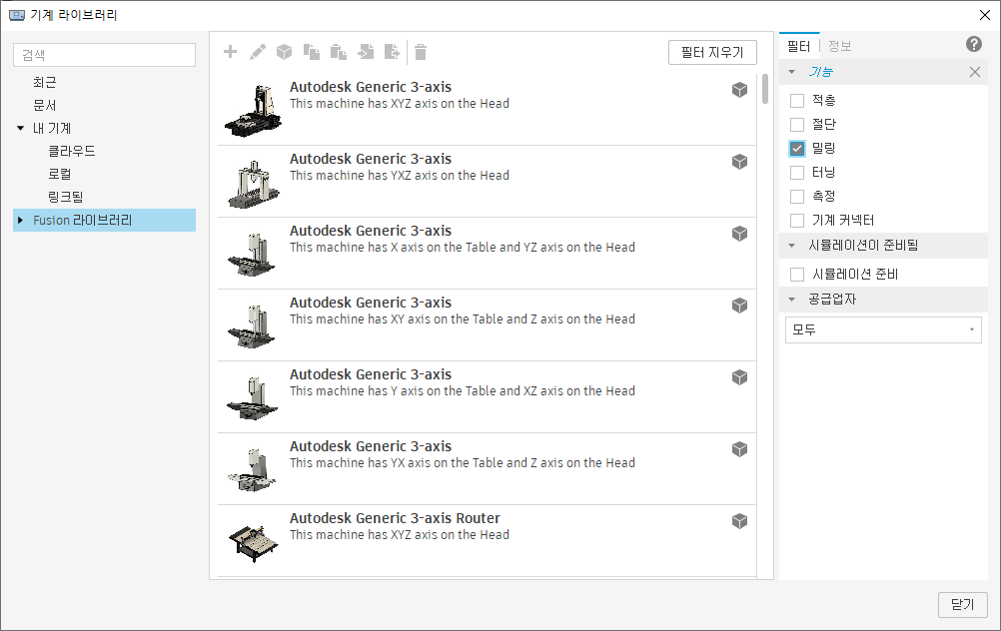Switch to the 필터 tab
The height and width of the screenshot is (631, 1001).
[798, 46]
